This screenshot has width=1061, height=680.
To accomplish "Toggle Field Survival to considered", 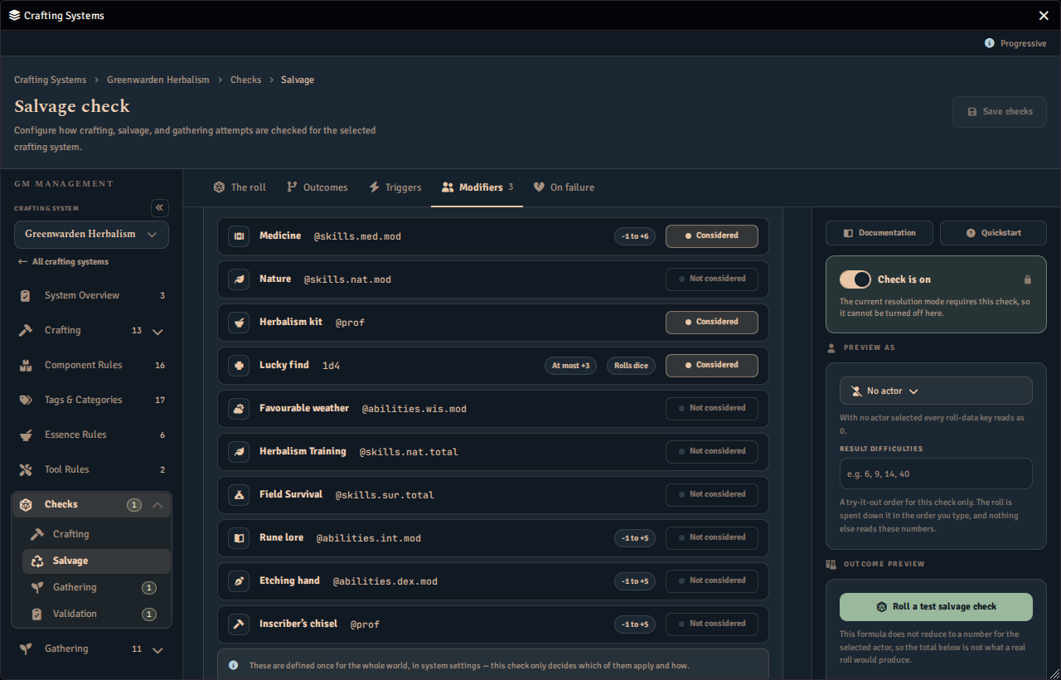I will tap(711, 495).
